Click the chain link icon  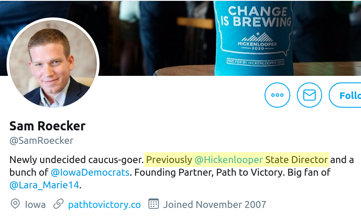[x=58, y=204]
